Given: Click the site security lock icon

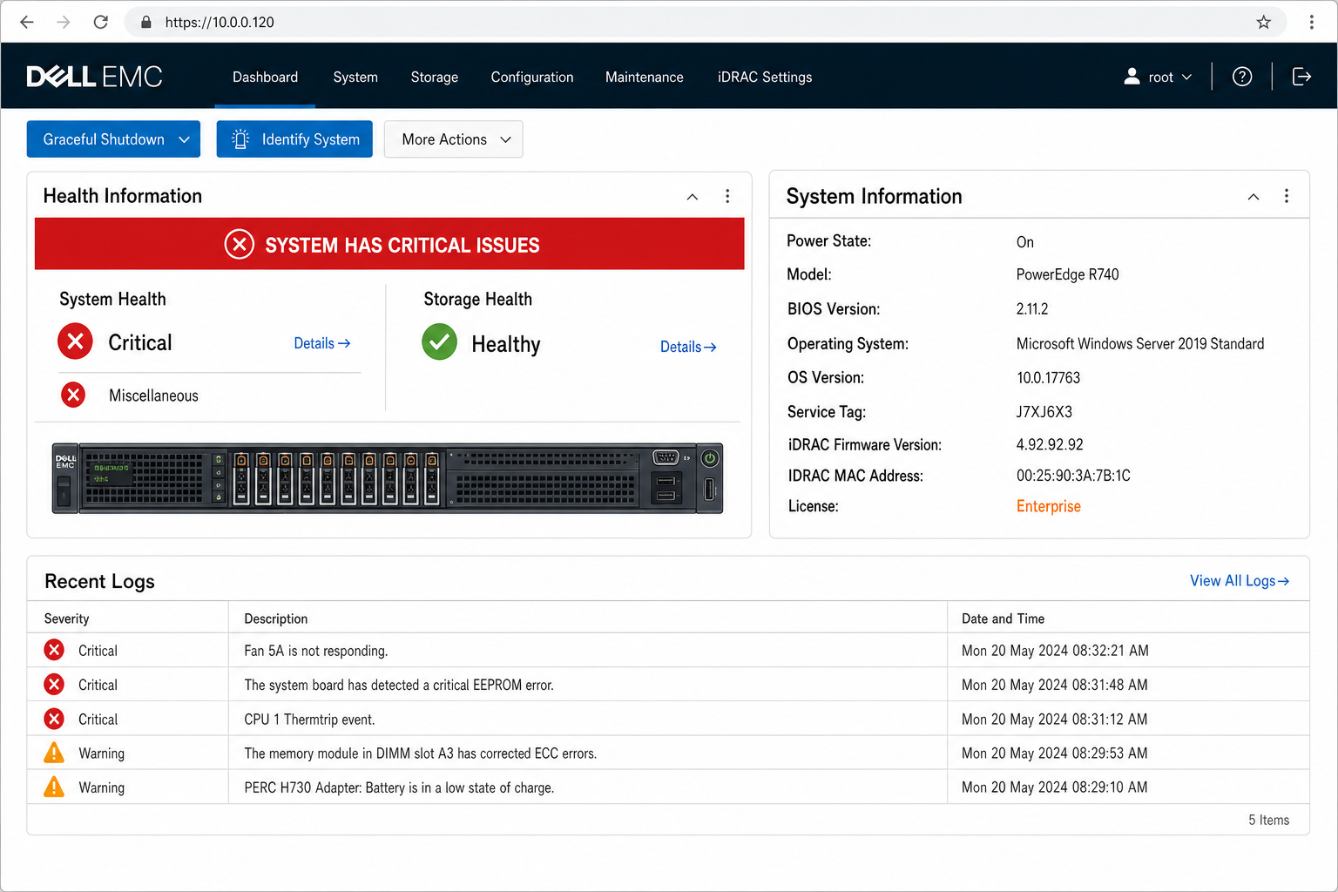Looking at the screenshot, I should pyautogui.click(x=146, y=22).
